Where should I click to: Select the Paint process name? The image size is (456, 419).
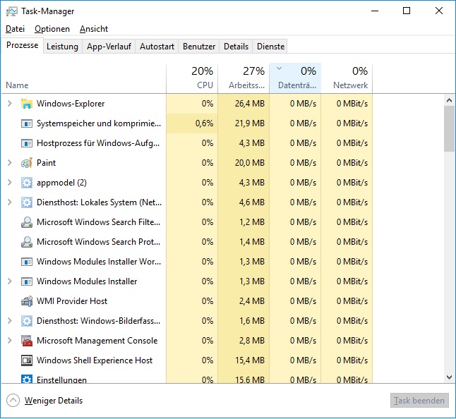coord(46,163)
